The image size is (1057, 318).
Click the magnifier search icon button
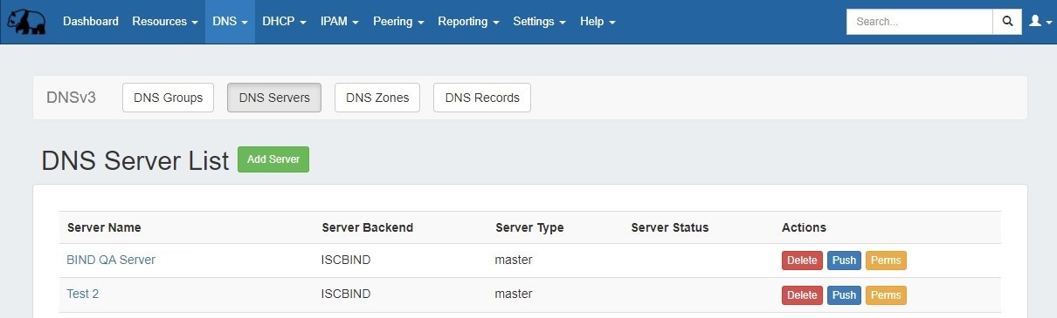[1007, 22]
